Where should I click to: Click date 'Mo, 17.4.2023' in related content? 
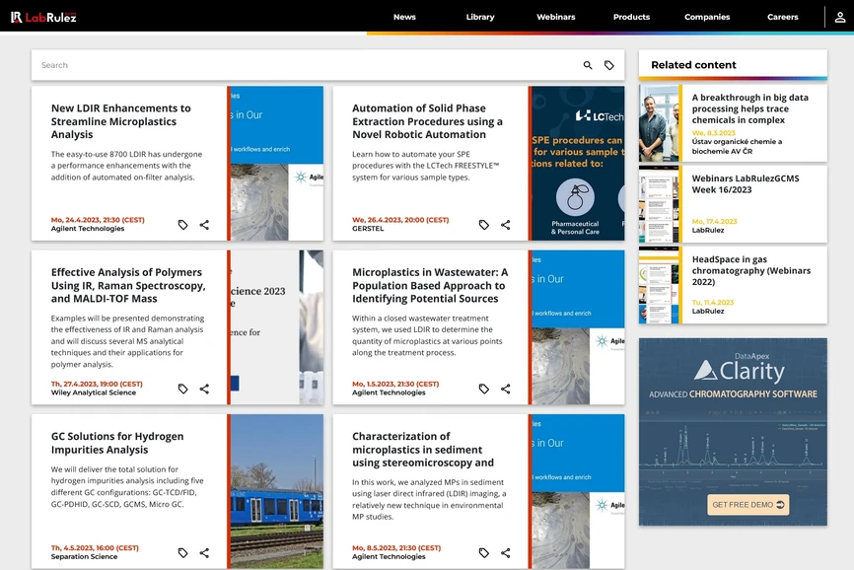[714, 222]
